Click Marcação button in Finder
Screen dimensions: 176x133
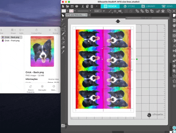click(42, 88)
